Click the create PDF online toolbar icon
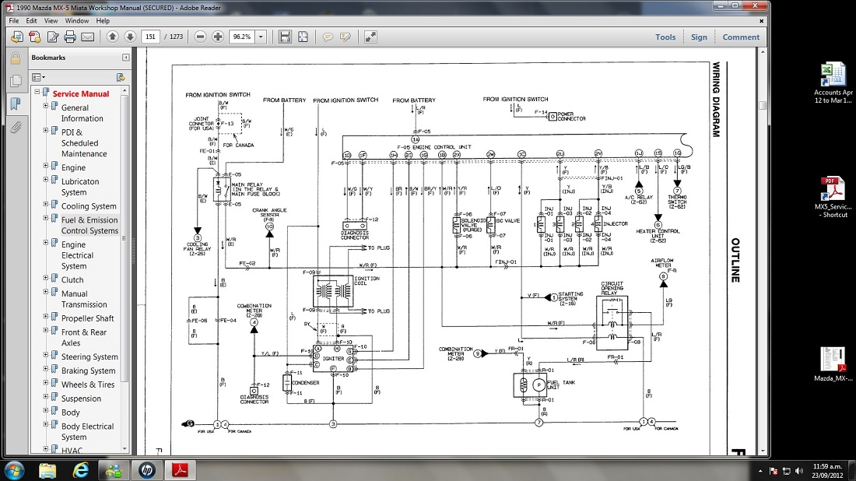This screenshot has width=856, height=481. (34, 37)
